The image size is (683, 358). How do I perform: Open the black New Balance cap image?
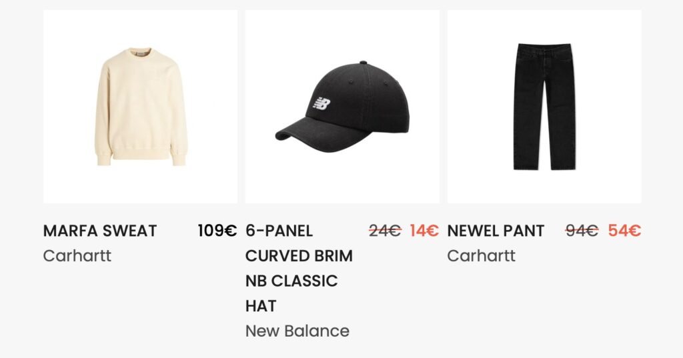342,107
